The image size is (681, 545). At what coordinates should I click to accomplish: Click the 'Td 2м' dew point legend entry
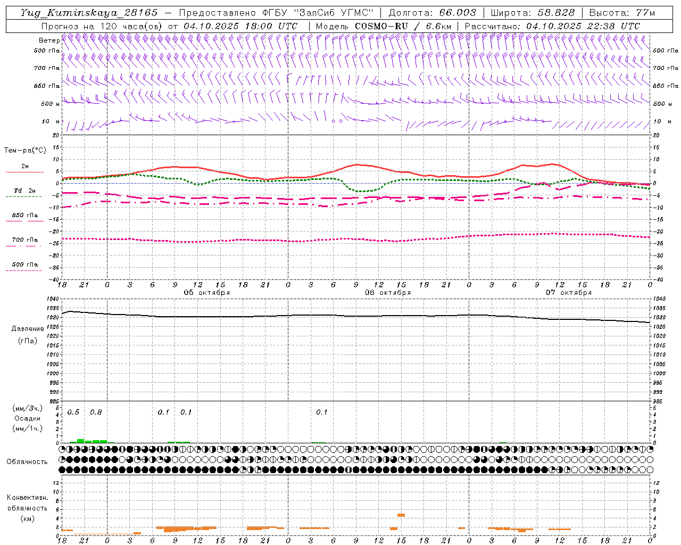(25, 191)
